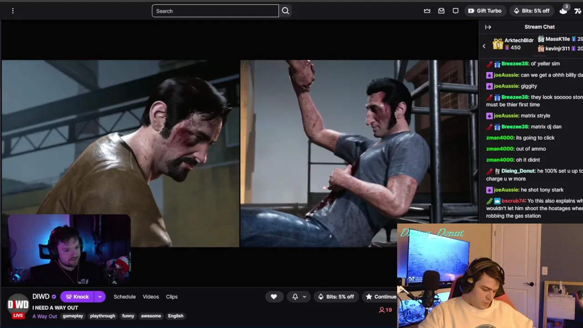Click the purple Knock button
This screenshot has height=328, width=583.
pyautogui.click(x=77, y=297)
